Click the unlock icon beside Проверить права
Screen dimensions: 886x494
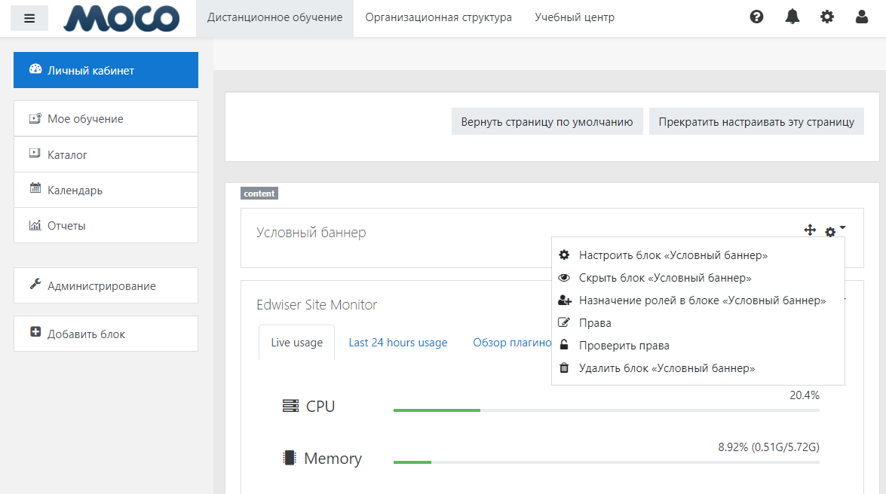pos(564,344)
